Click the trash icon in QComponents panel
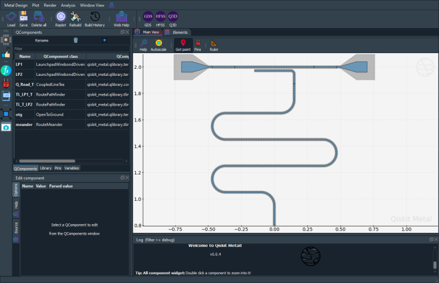The image size is (439, 283). 76,40
